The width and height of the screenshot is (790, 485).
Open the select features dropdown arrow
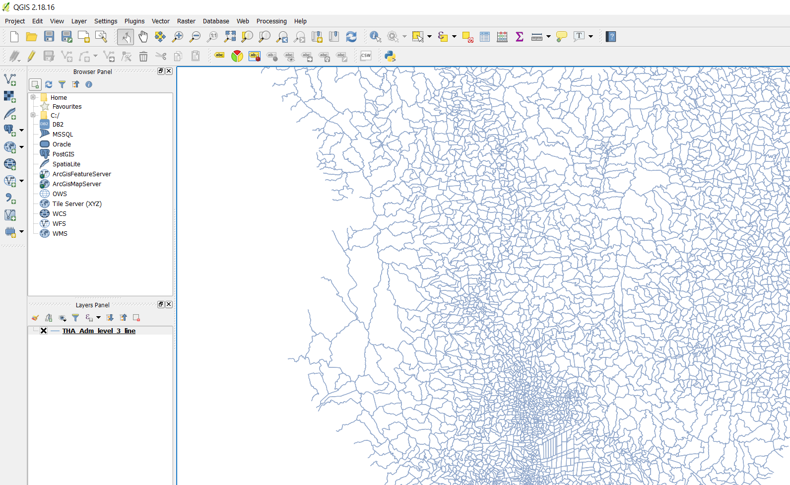pyautogui.click(x=429, y=37)
